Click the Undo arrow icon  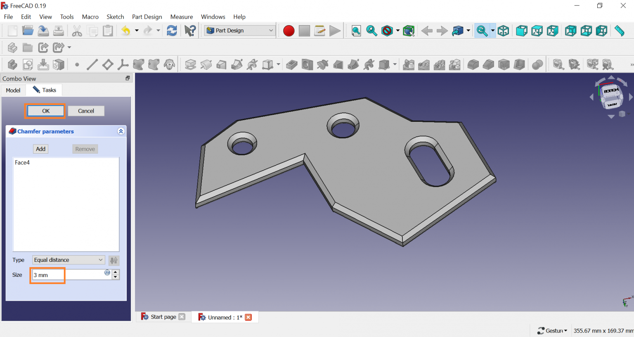[125, 31]
